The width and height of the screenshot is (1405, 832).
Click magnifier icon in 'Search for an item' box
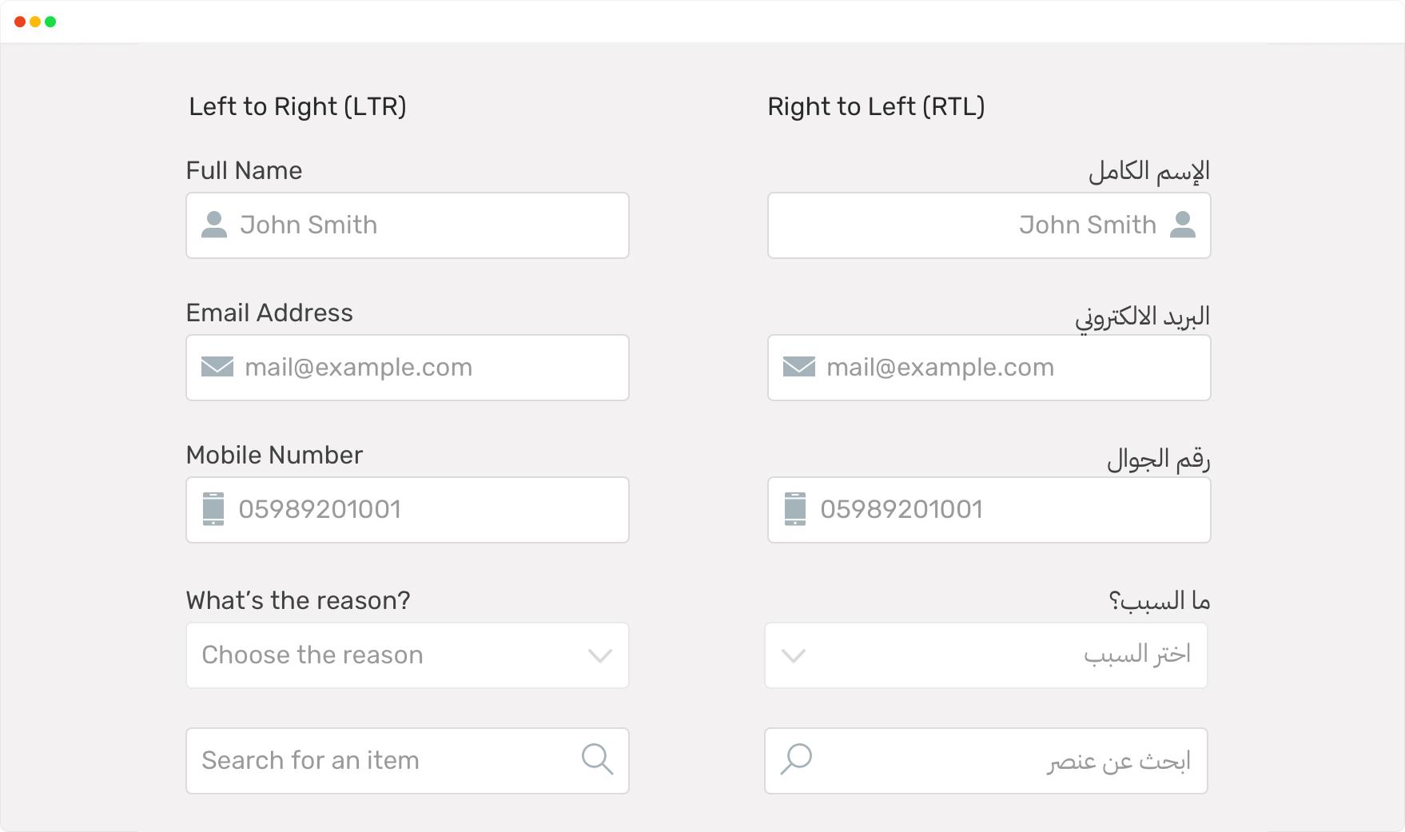[x=597, y=759]
